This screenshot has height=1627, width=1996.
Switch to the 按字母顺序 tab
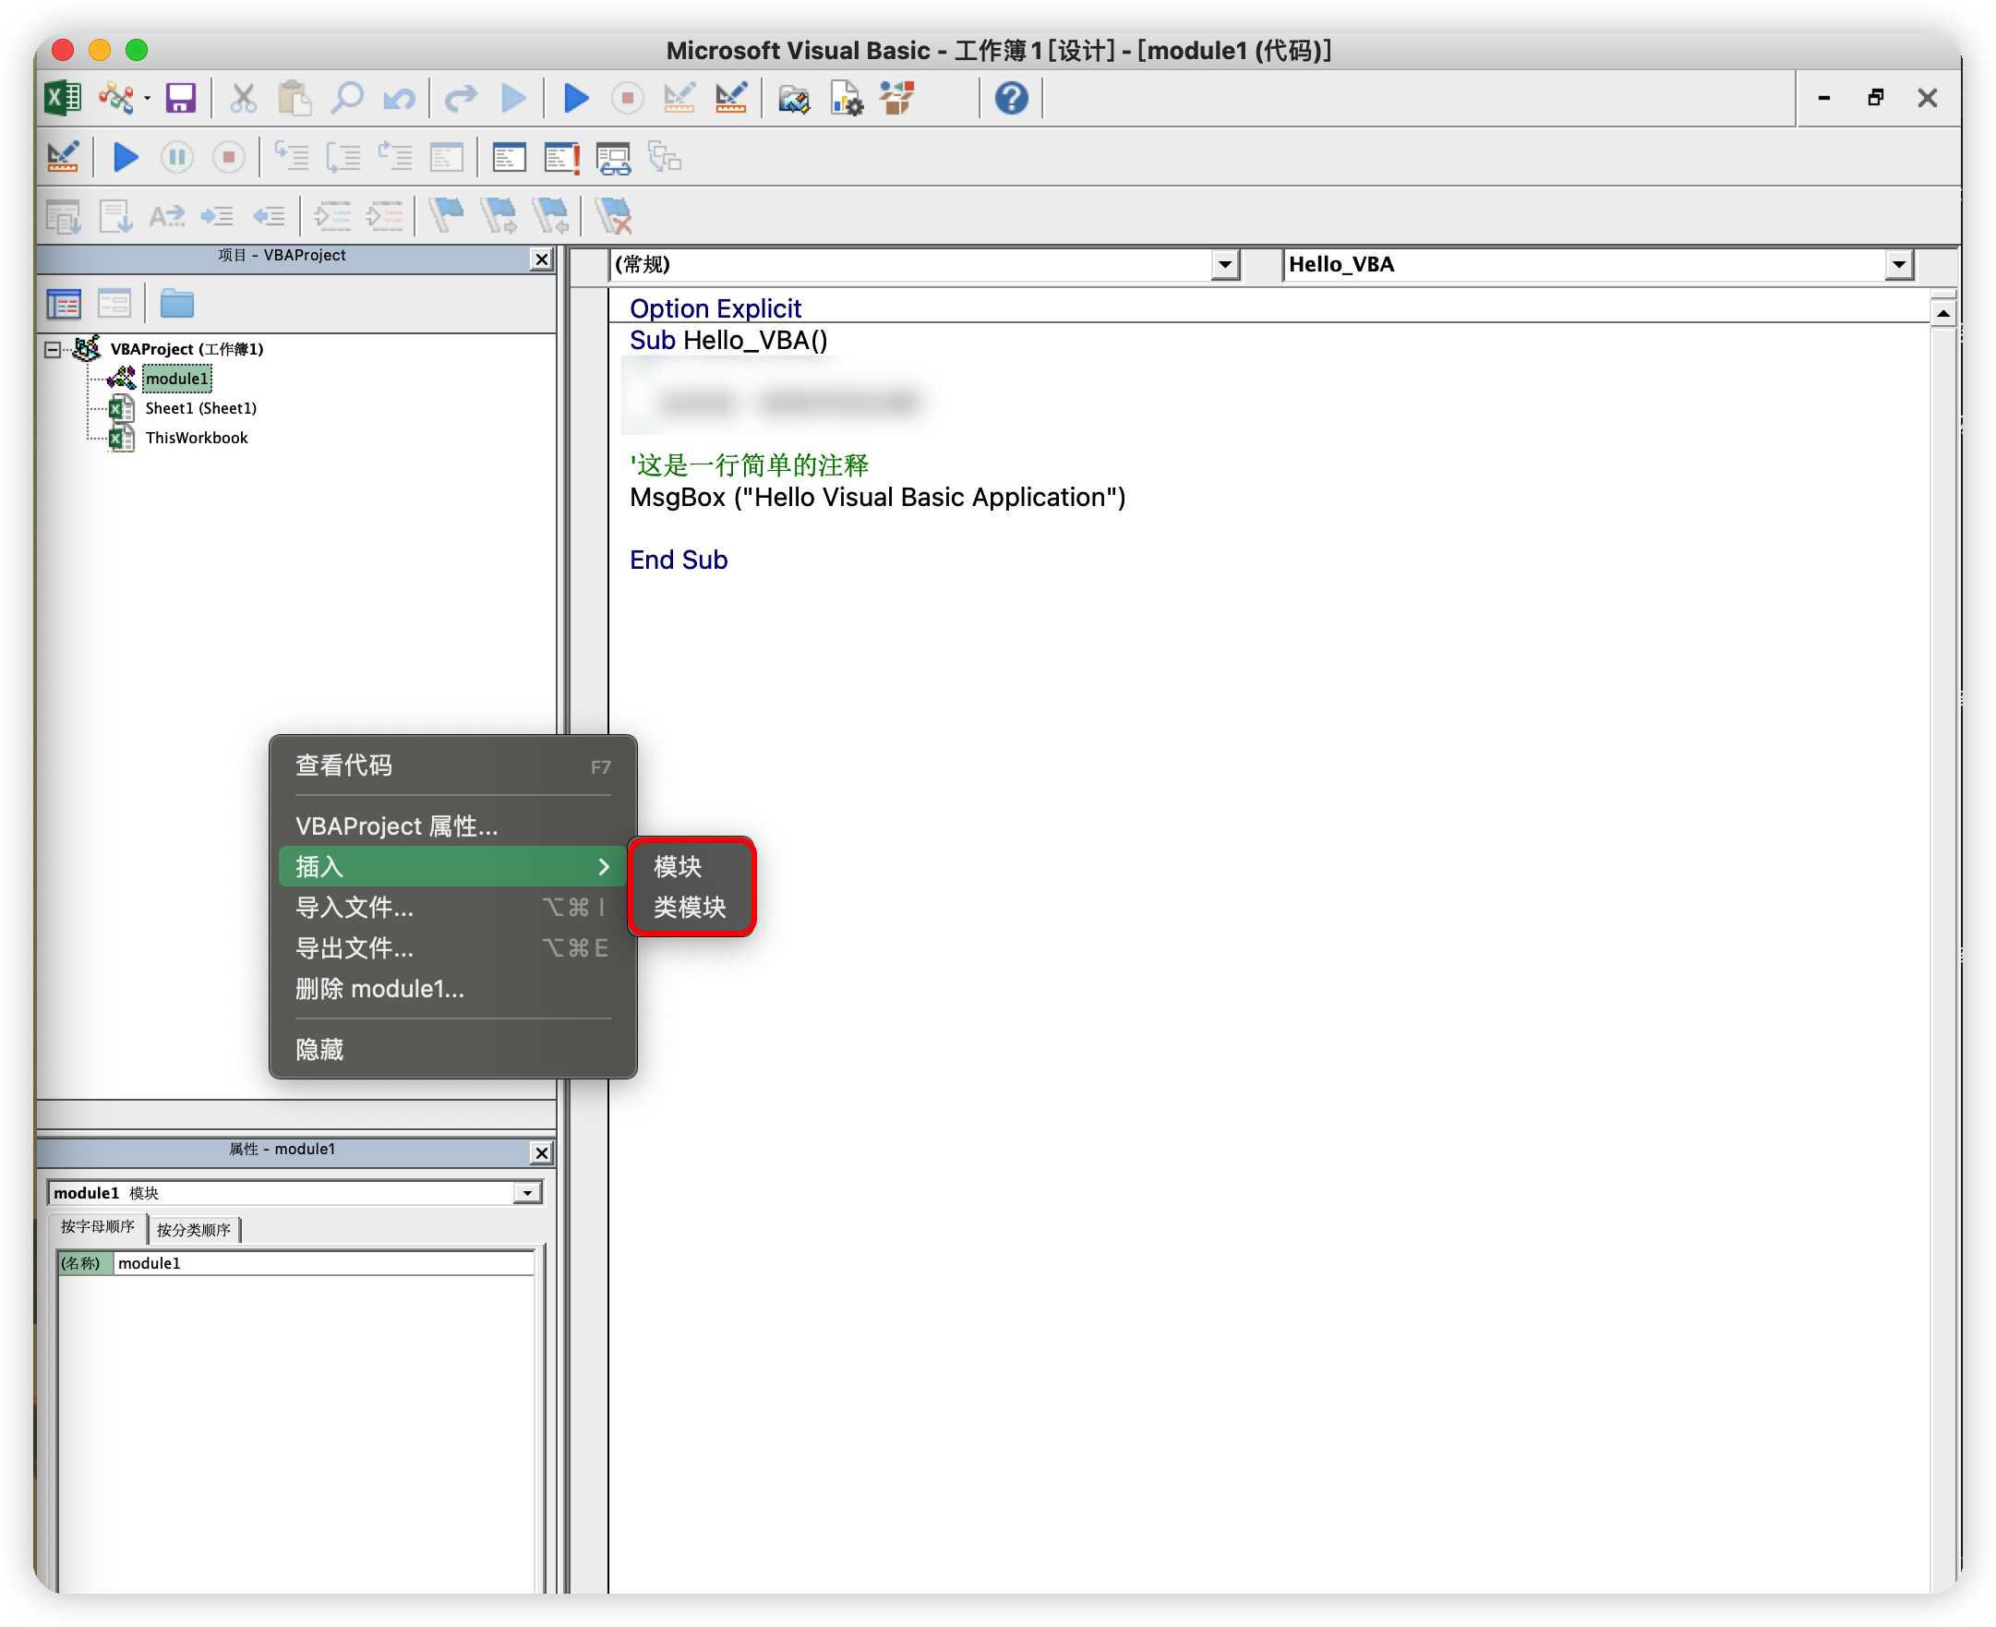[x=98, y=1227]
